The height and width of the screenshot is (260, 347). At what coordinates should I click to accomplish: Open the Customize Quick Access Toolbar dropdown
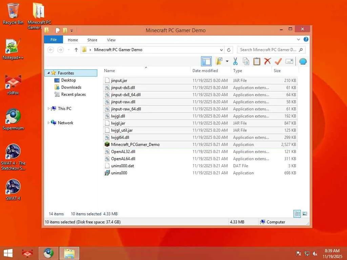[x=72, y=30]
